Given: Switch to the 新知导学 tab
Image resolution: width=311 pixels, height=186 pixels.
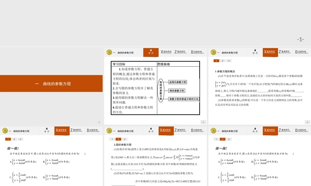Looking at the screenshot, I should (x=165, y=52).
